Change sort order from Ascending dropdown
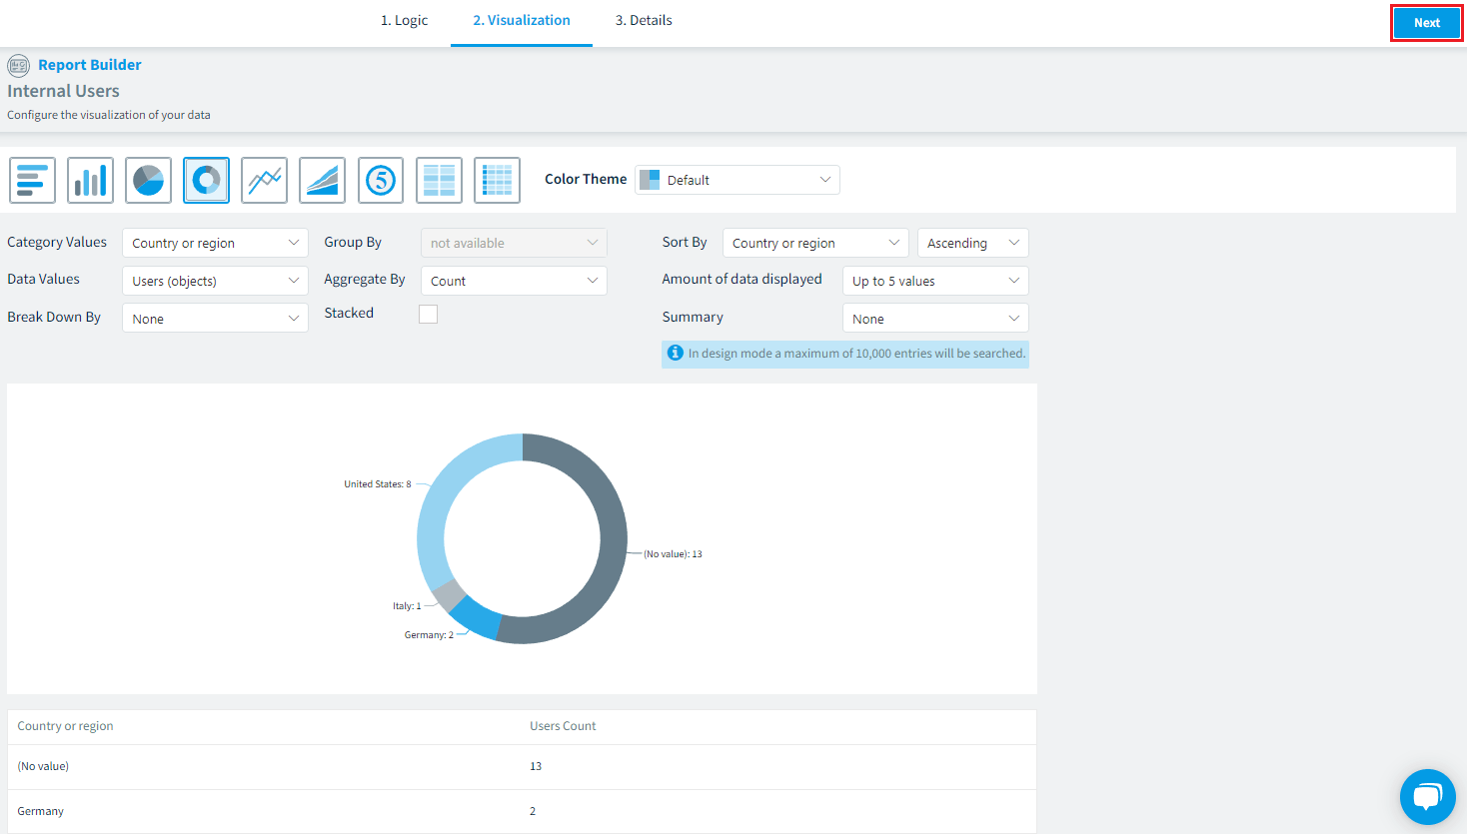This screenshot has height=834, width=1467. [972, 243]
